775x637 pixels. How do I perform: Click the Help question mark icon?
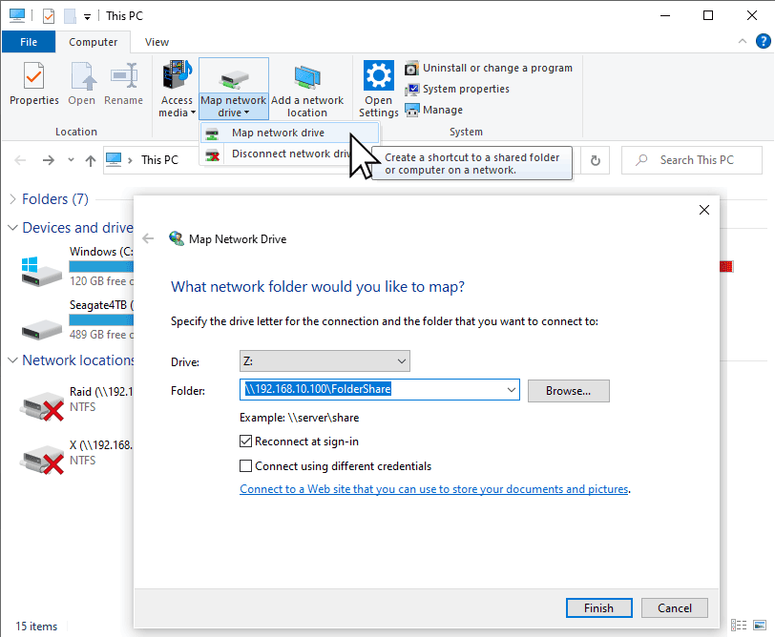click(x=764, y=41)
